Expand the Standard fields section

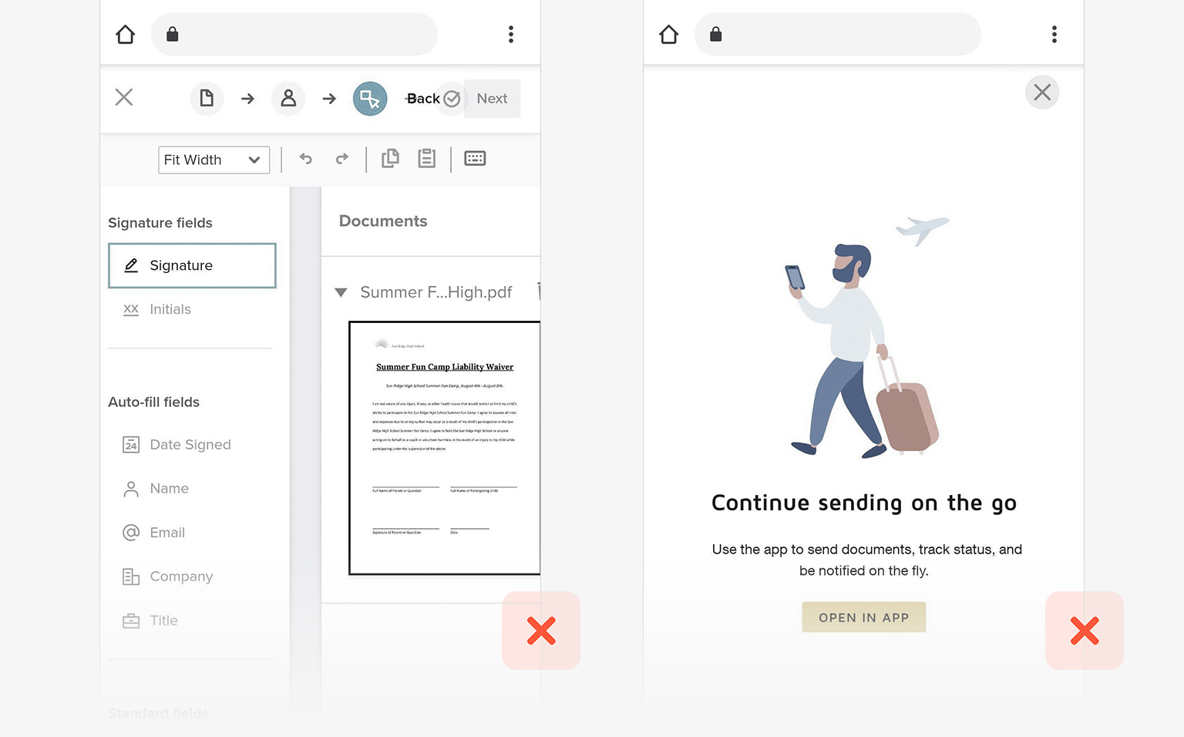pos(158,713)
